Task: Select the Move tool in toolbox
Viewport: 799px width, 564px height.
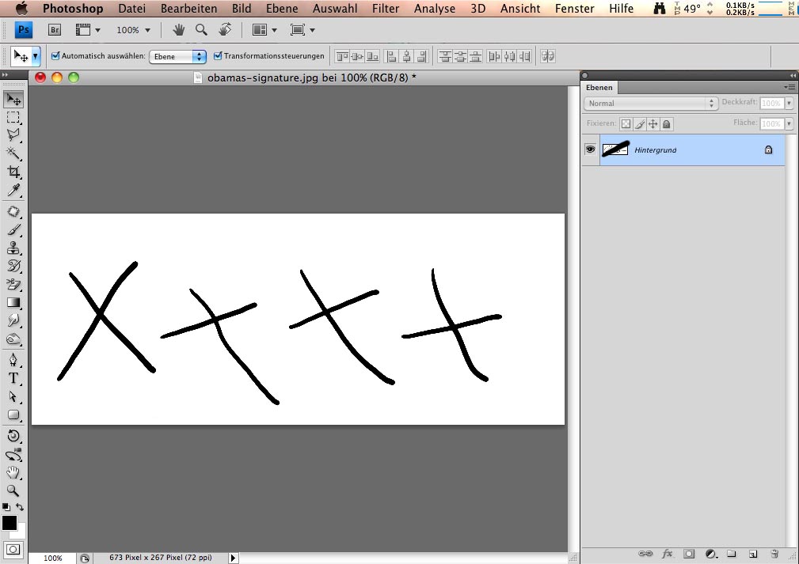Action: [13, 99]
